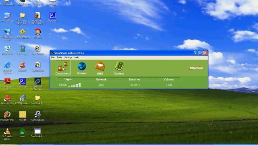Image resolution: width=258 pixels, height=145 pixels.
Task: Select the Mozilla Firefox desktop shortcut
Action: point(7,116)
